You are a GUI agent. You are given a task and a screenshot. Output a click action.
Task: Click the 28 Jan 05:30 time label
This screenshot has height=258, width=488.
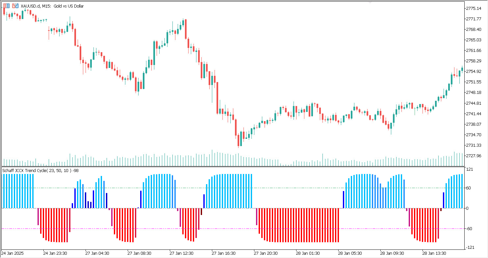350,253
